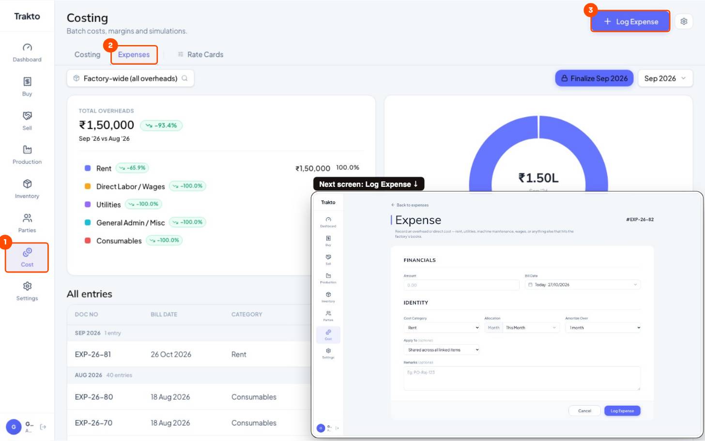Open Parties in the main sidebar
This screenshot has width=705, height=441.
pos(27,223)
